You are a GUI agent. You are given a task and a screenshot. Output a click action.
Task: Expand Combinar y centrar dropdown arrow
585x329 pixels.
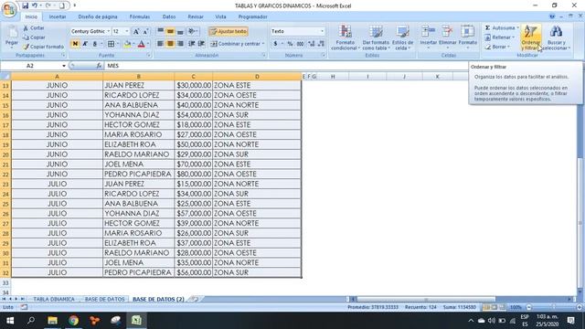point(263,44)
